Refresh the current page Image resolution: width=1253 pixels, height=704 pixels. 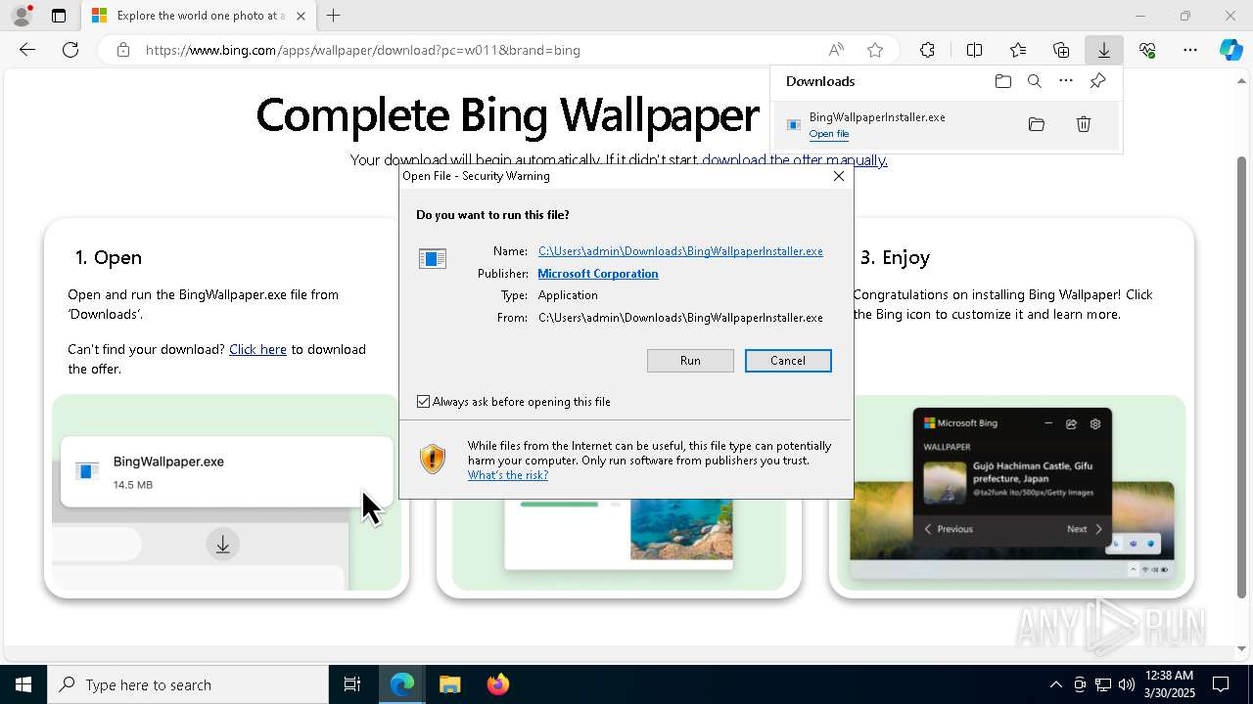tap(70, 50)
